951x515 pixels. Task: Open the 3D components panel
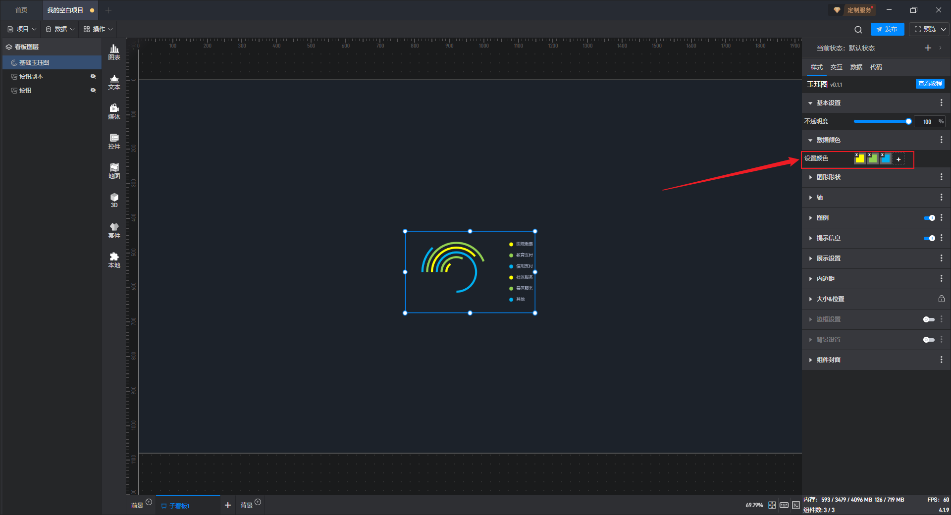(x=114, y=200)
